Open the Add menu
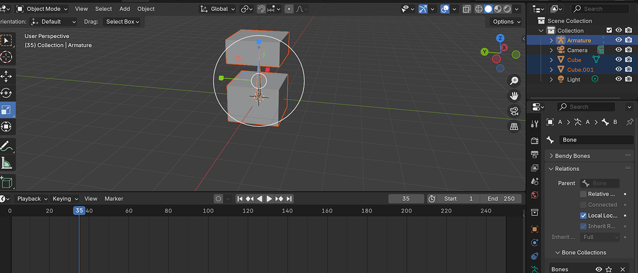The height and width of the screenshot is (273, 638). (x=125, y=9)
